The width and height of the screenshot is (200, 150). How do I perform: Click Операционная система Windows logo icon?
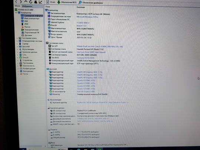click(49, 16)
